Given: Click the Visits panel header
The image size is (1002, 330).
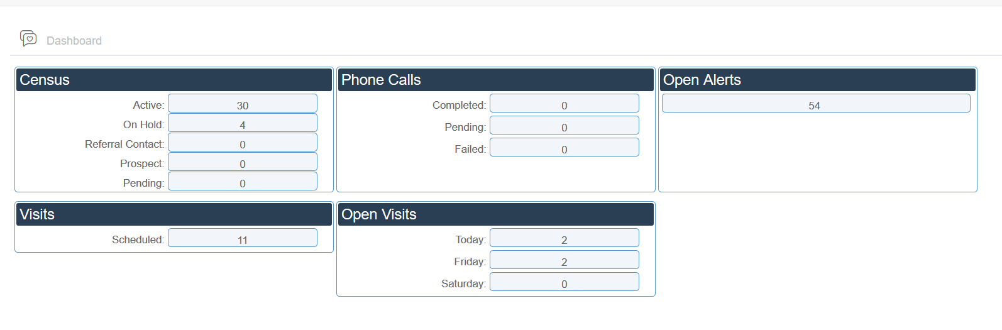Looking at the screenshot, I should coord(174,214).
